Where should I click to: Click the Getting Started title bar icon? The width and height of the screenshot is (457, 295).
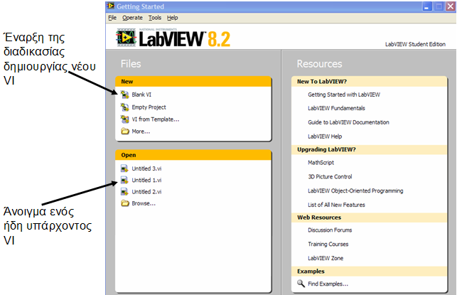110,6
